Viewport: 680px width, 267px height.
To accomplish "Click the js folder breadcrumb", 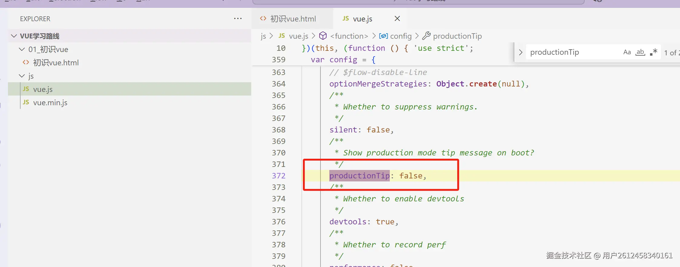I will [263, 36].
